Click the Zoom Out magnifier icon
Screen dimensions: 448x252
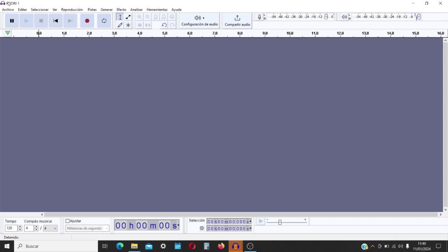point(148,17)
